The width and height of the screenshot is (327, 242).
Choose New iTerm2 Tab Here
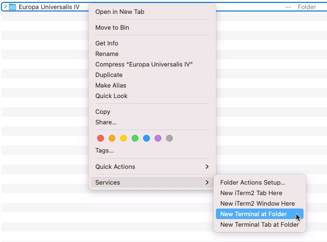(x=251, y=193)
